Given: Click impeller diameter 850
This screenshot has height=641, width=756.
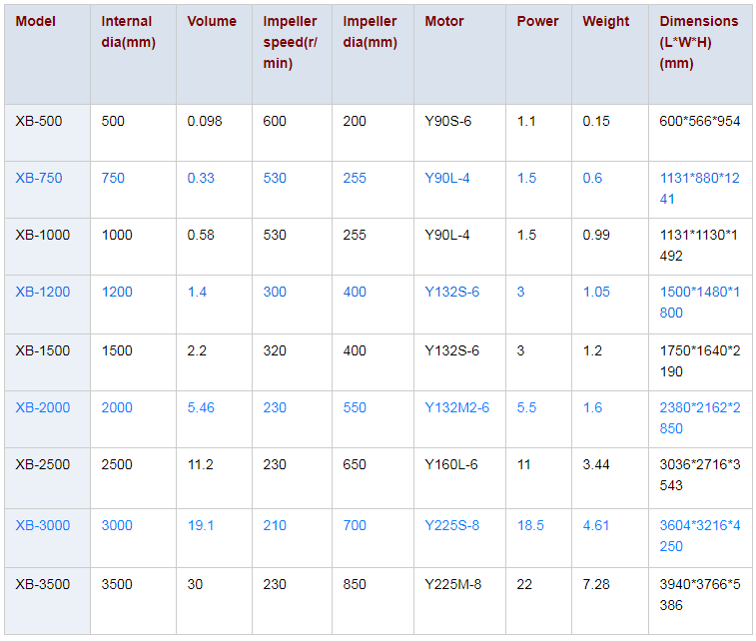Looking at the screenshot, I should click(x=355, y=584).
